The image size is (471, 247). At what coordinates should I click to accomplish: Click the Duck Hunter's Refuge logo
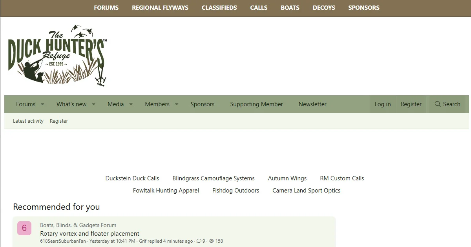(57, 55)
